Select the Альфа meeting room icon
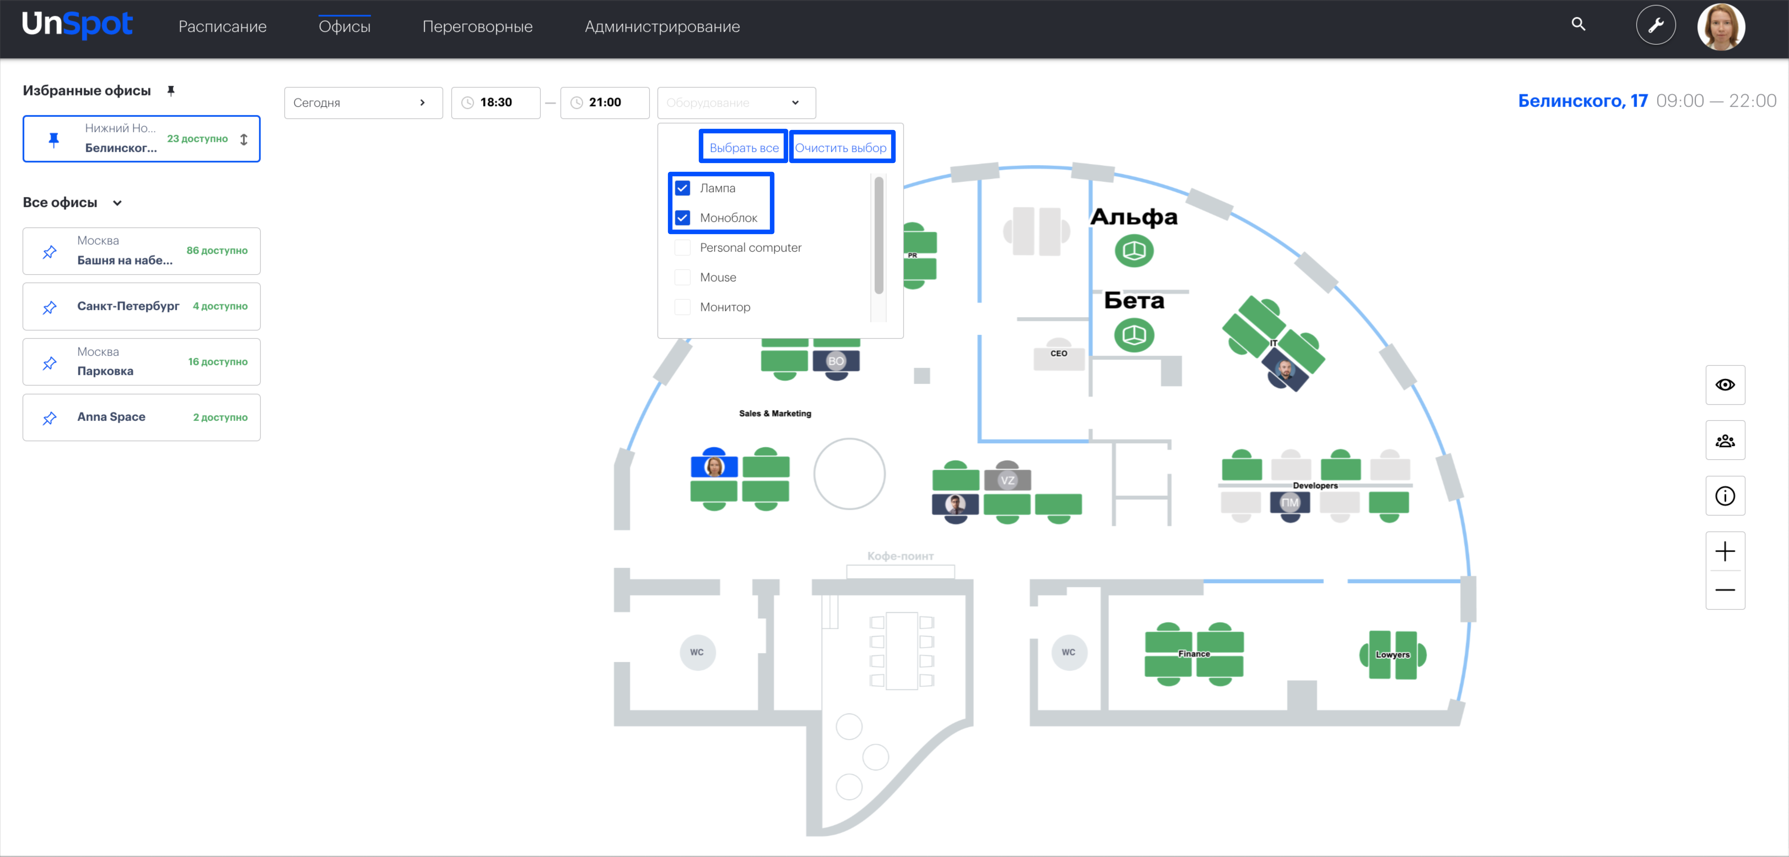This screenshot has height=857, width=1789. click(x=1133, y=251)
